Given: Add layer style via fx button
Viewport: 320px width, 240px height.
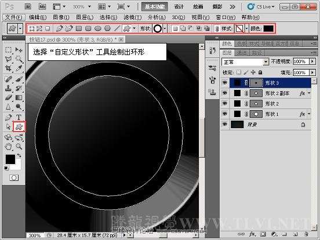Looking at the screenshot, I should pyautogui.click(x=252, y=234).
